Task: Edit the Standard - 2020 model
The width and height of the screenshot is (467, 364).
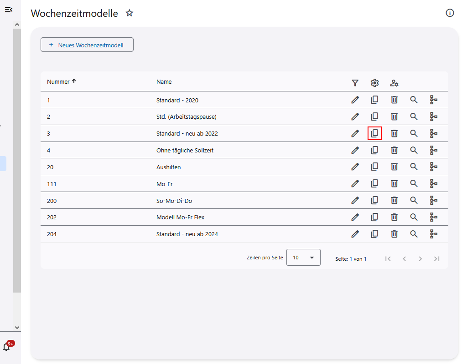Action: click(x=355, y=100)
